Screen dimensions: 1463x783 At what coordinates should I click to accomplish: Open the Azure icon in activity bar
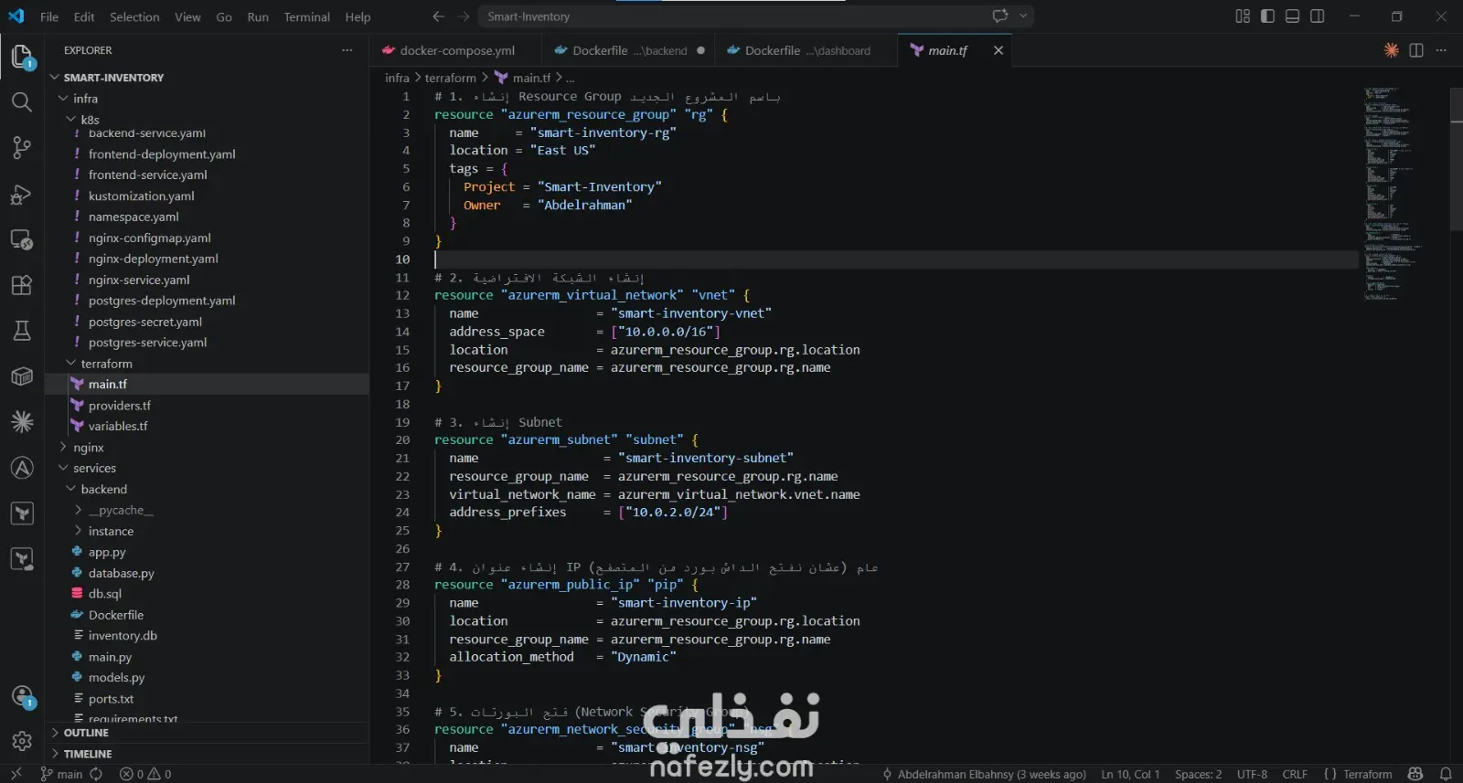[x=22, y=468]
